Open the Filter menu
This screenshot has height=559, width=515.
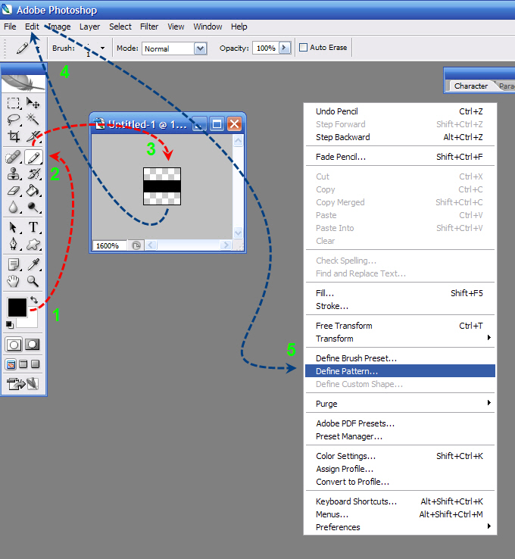149,27
